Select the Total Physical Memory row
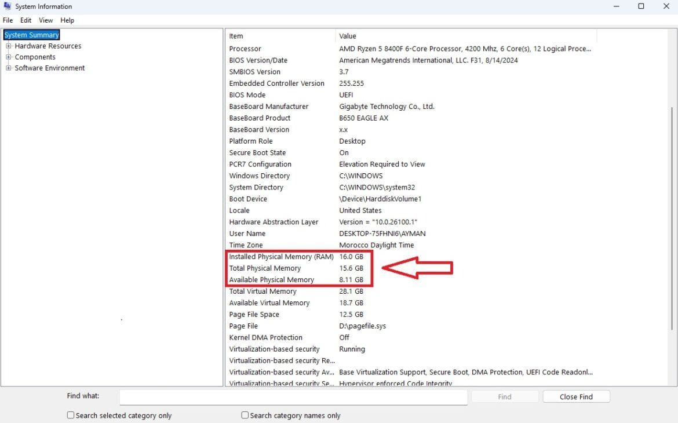 [x=411, y=268]
